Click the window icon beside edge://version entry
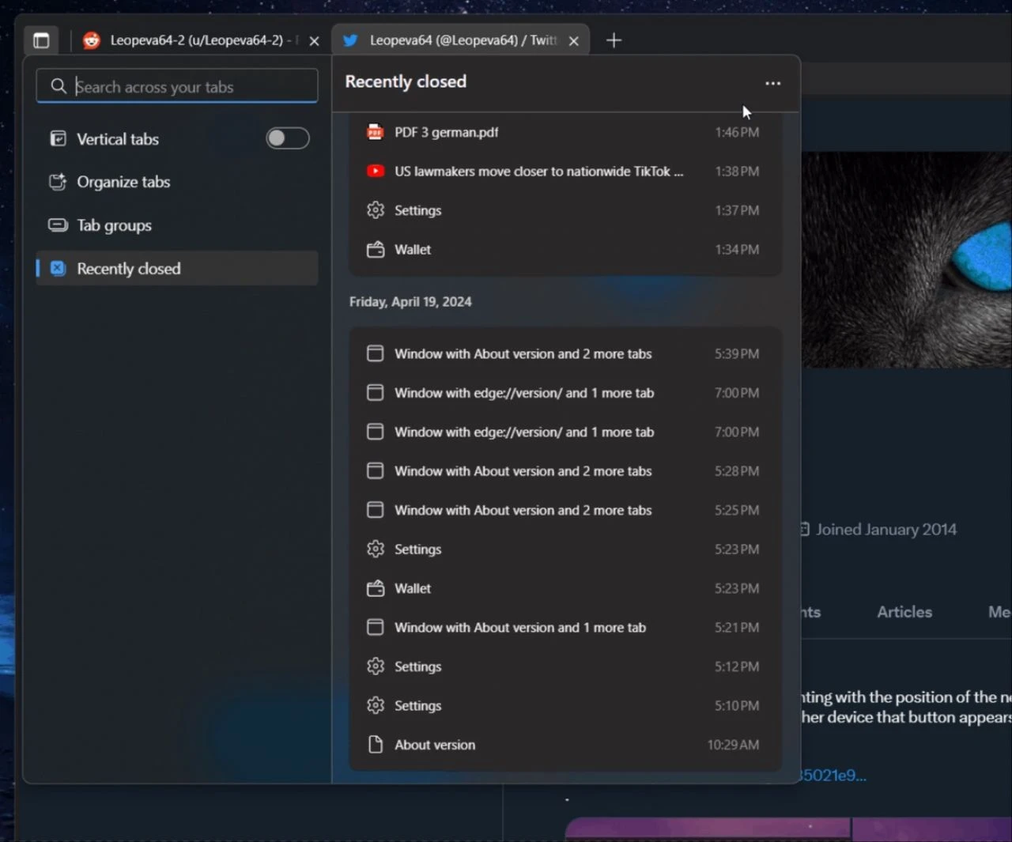This screenshot has width=1012, height=842. 376,392
